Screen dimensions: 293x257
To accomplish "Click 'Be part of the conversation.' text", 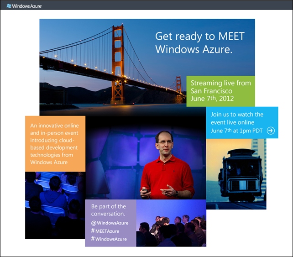I will tap(109, 210).
